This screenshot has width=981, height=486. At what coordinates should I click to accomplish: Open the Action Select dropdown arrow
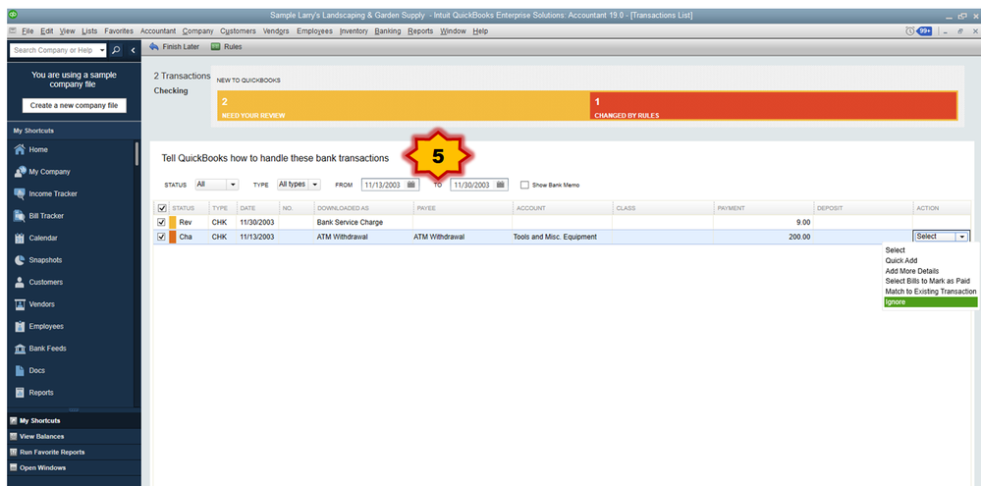click(961, 237)
